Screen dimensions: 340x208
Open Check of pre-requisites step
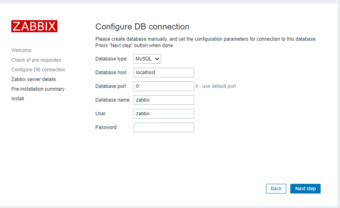[x=36, y=60]
